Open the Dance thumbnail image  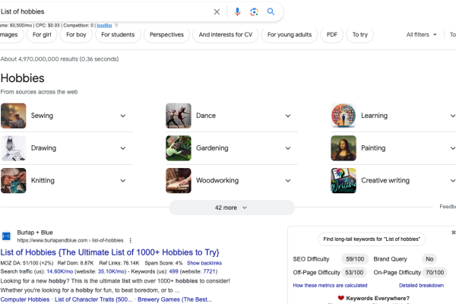point(179,116)
